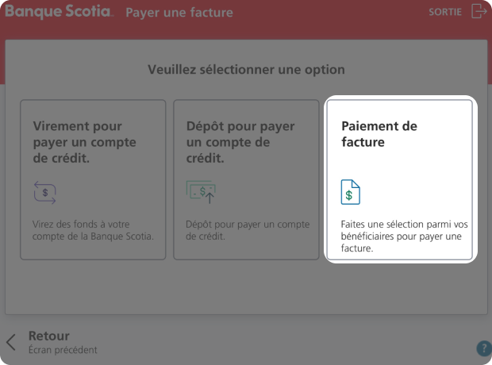Select Virement pour payer un compte card
492x365 pixels.
click(x=93, y=179)
